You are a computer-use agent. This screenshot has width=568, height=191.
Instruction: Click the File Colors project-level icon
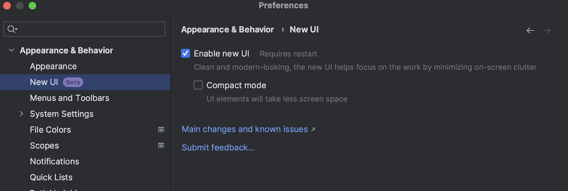[161, 130]
